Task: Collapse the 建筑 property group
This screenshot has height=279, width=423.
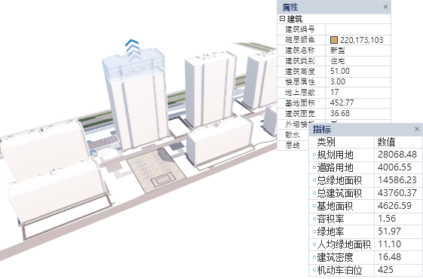Action: pyautogui.click(x=282, y=19)
